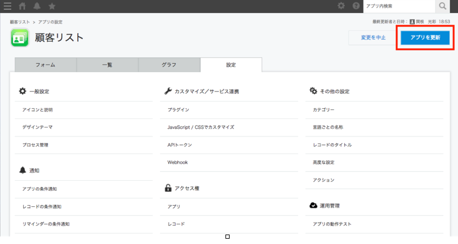458x244 pixels.
Task: Switch to the グラフ tab
Action: (169, 65)
